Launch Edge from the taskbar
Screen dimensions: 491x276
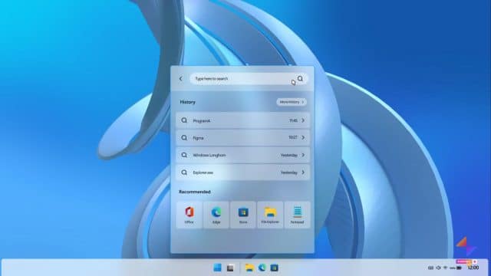point(262,268)
